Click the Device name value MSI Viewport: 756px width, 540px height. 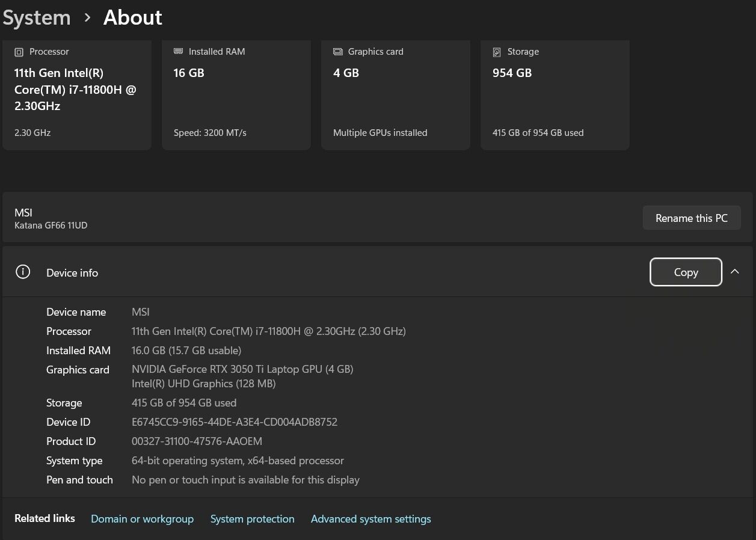[x=141, y=312]
